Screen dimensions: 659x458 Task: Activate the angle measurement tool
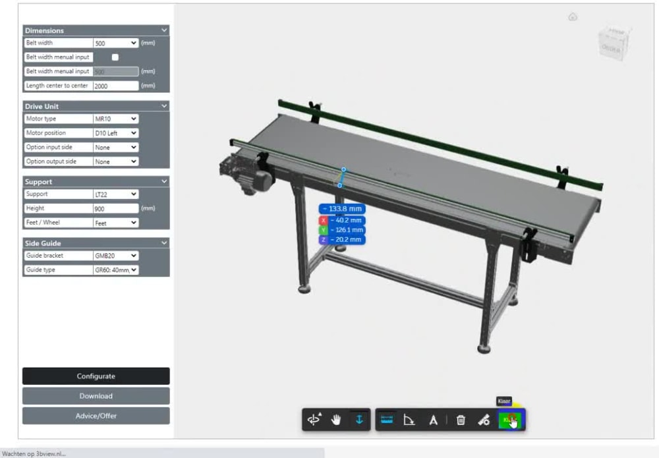[409, 419]
